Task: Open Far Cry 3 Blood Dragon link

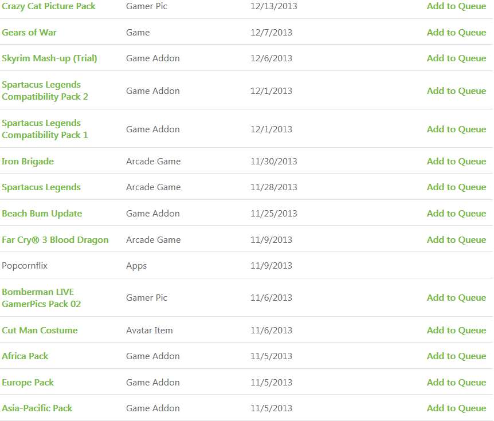Action: [55, 240]
